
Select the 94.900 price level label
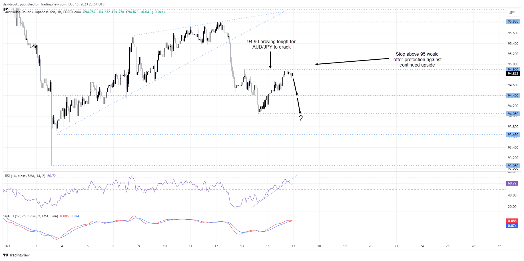tap(513, 69)
